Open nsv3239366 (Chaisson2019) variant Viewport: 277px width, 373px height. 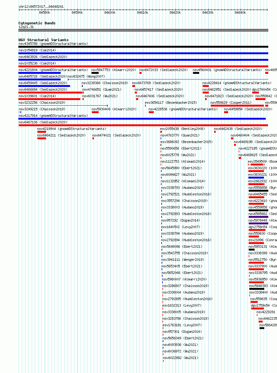click(105, 83)
